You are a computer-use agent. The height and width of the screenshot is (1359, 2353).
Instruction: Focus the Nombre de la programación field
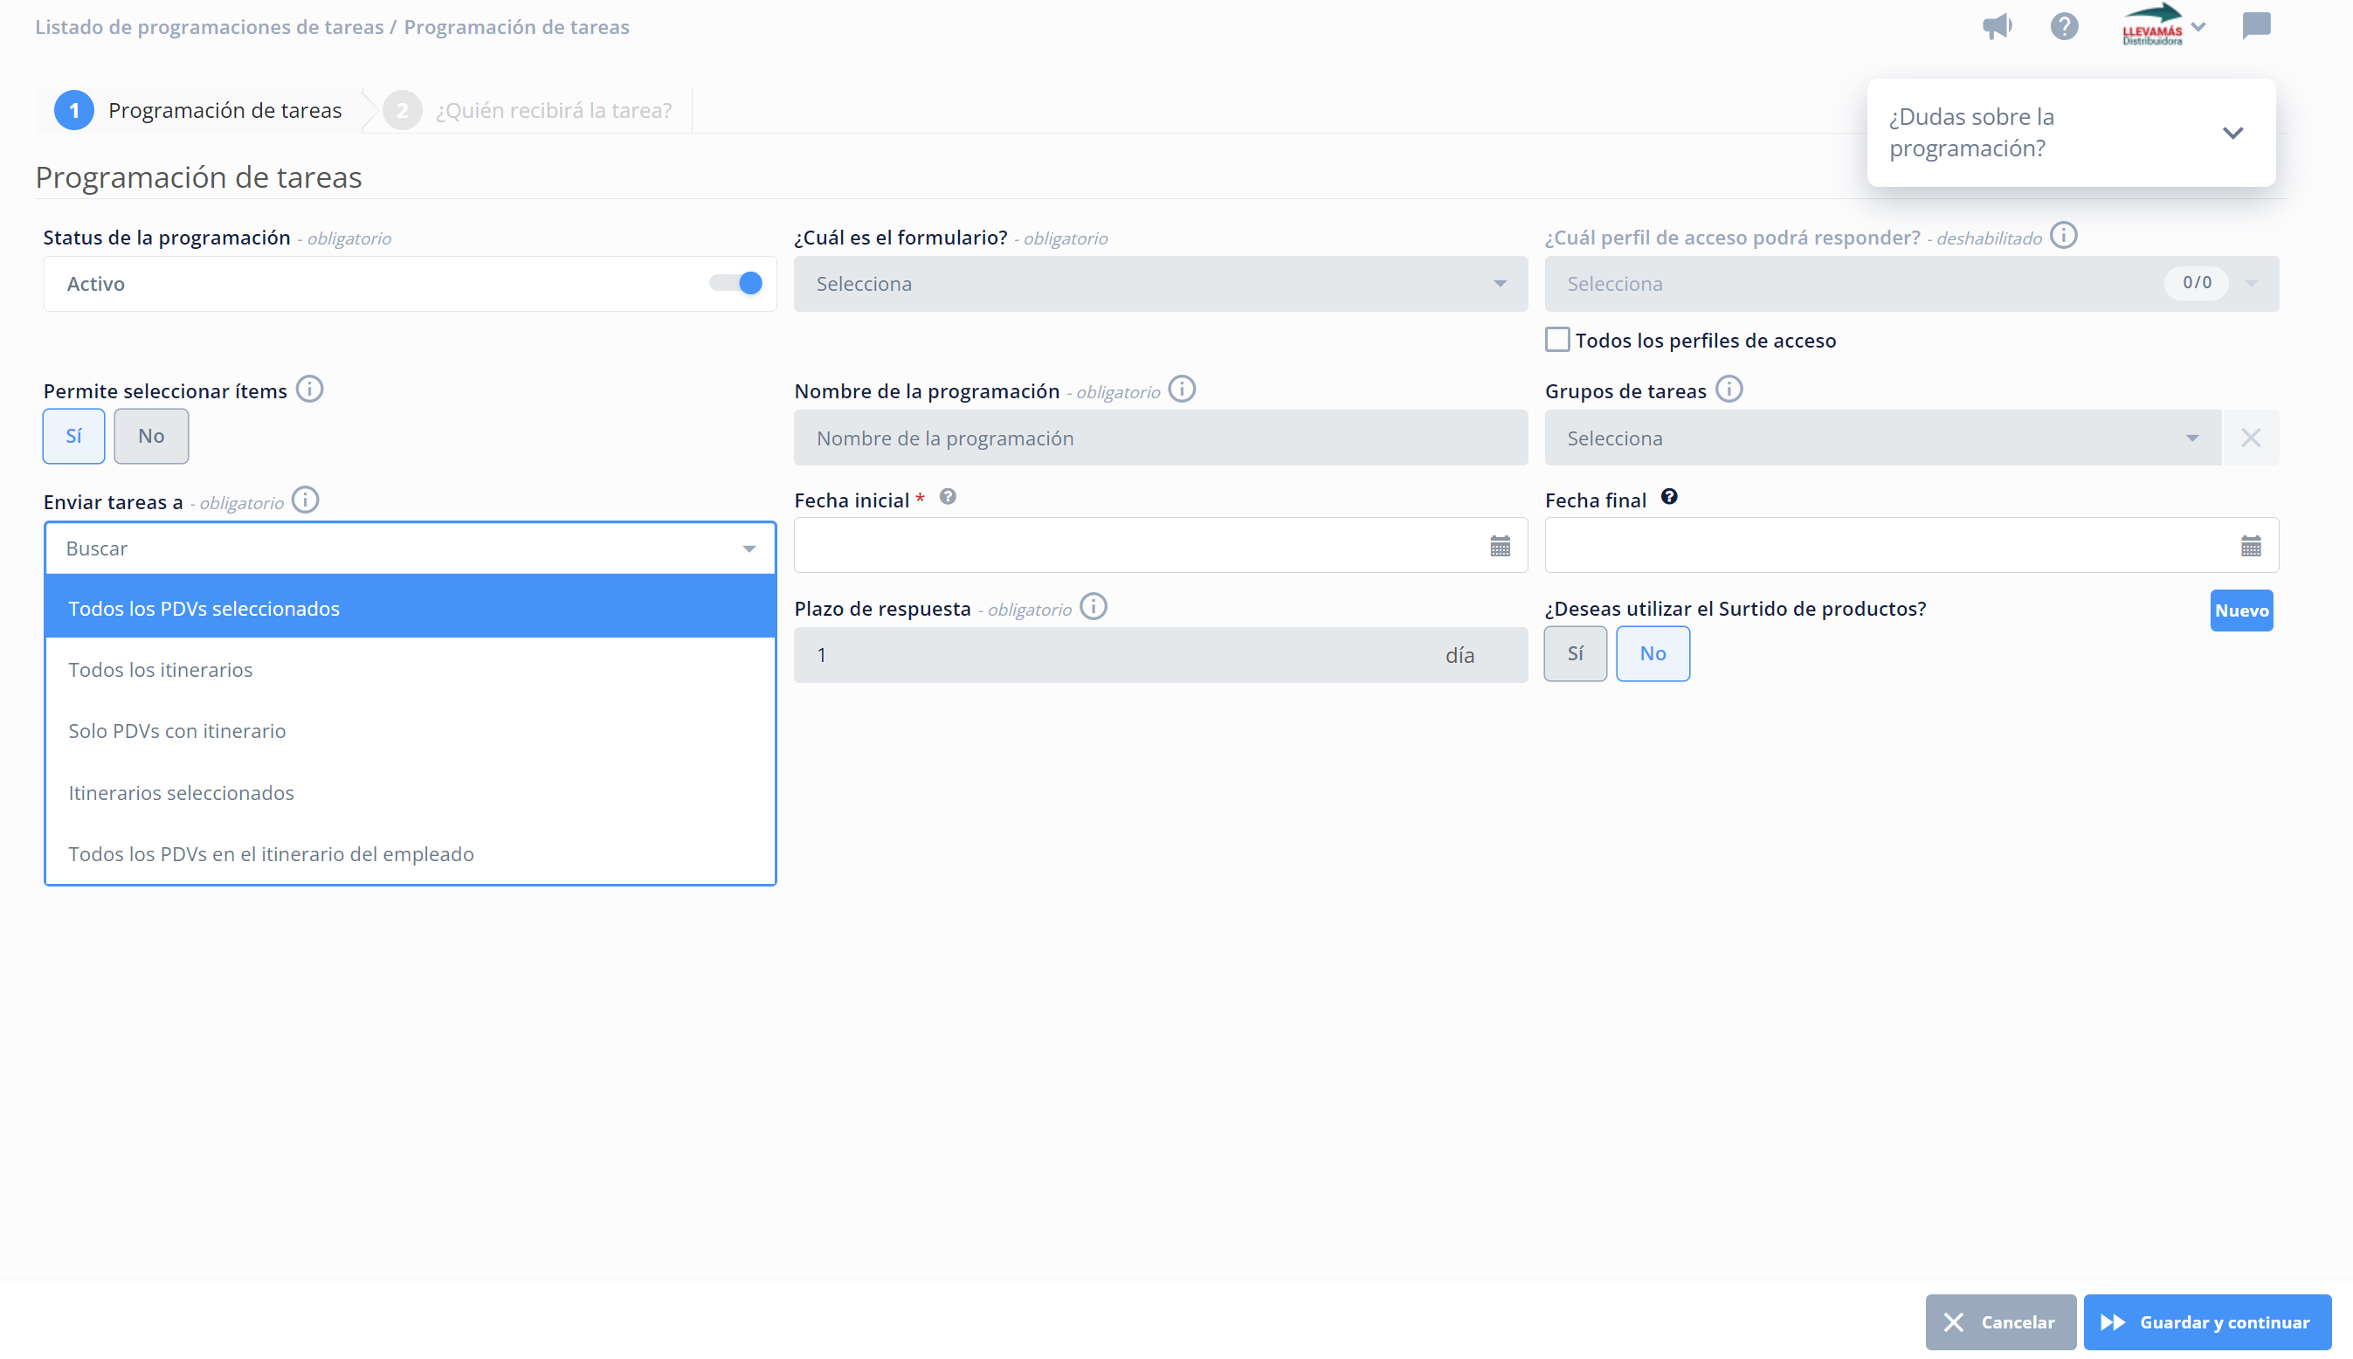click(1160, 438)
